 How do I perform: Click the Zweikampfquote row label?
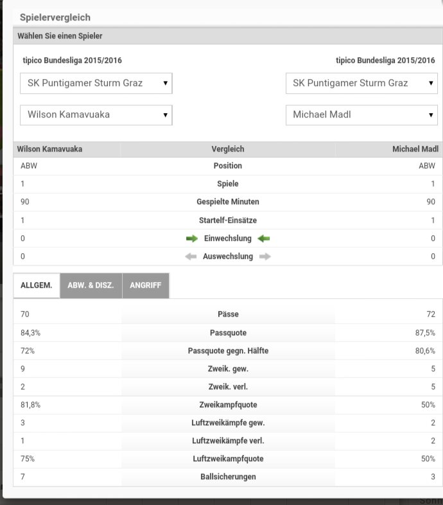point(229,405)
